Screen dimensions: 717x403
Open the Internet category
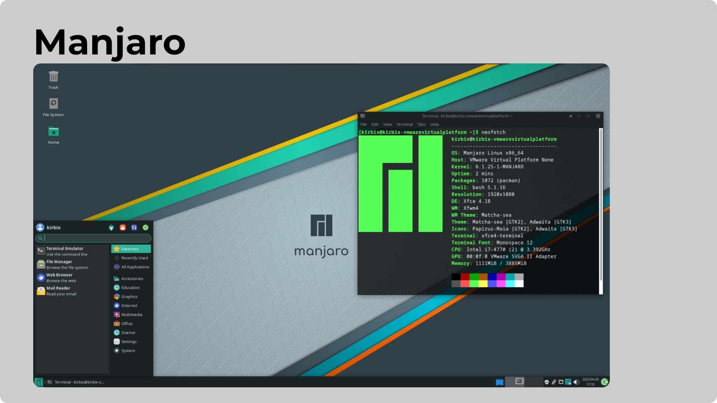[x=131, y=306]
